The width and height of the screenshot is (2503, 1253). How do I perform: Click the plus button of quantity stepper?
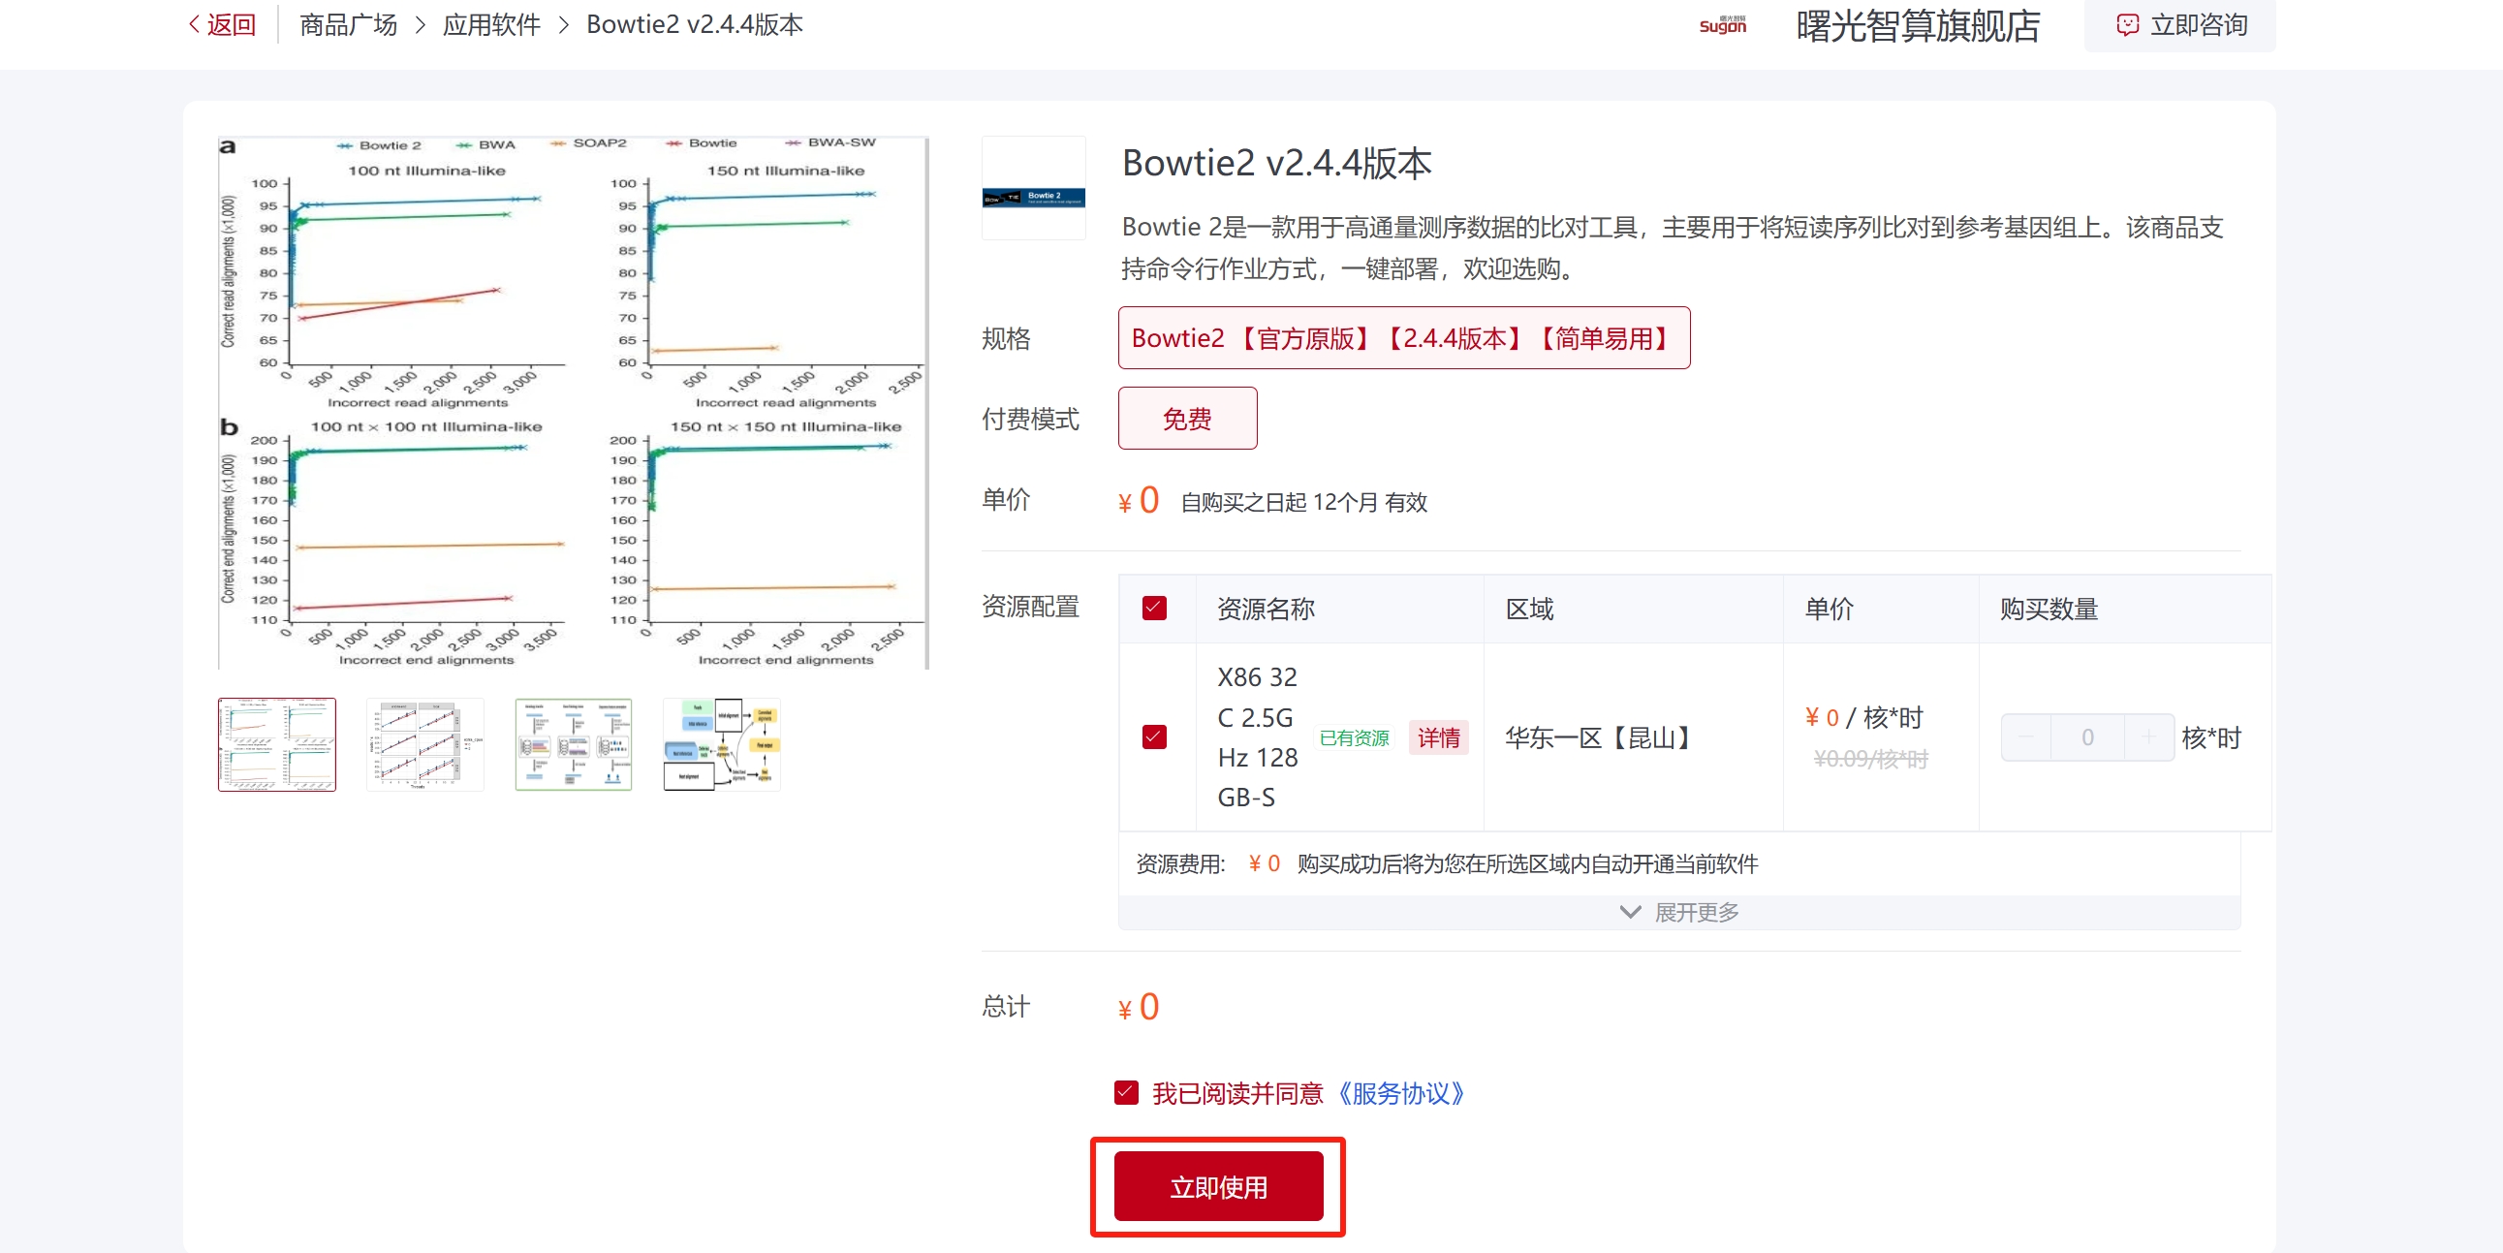tap(2148, 737)
